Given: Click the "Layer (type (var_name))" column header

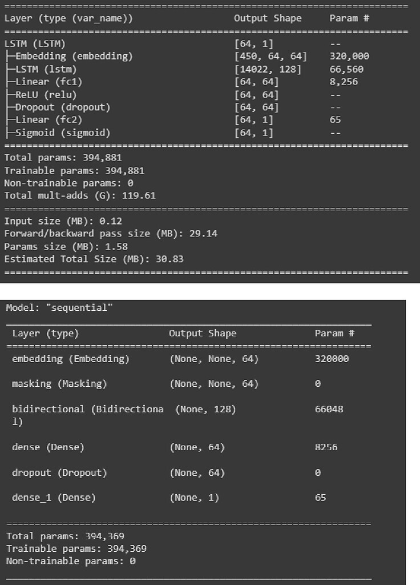Looking at the screenshot, I should tap(68, 18).
